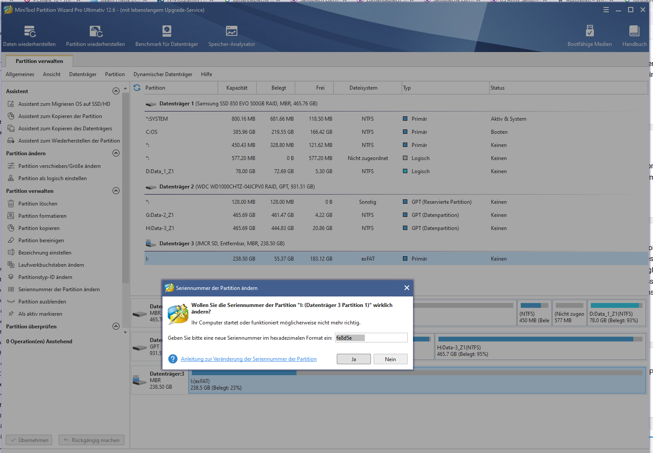Open the Anleitung zur Veränderung der Seriennummer link

(x=248, y=359)
